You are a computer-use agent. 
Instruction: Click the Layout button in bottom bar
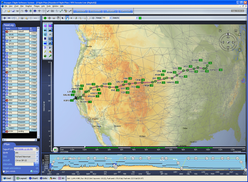tap(22, 178)
